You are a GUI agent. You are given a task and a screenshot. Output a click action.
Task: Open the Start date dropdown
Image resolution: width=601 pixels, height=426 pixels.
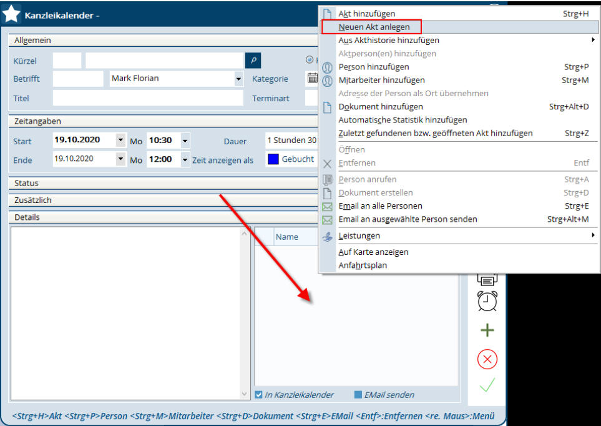click(x=120, y=141)
